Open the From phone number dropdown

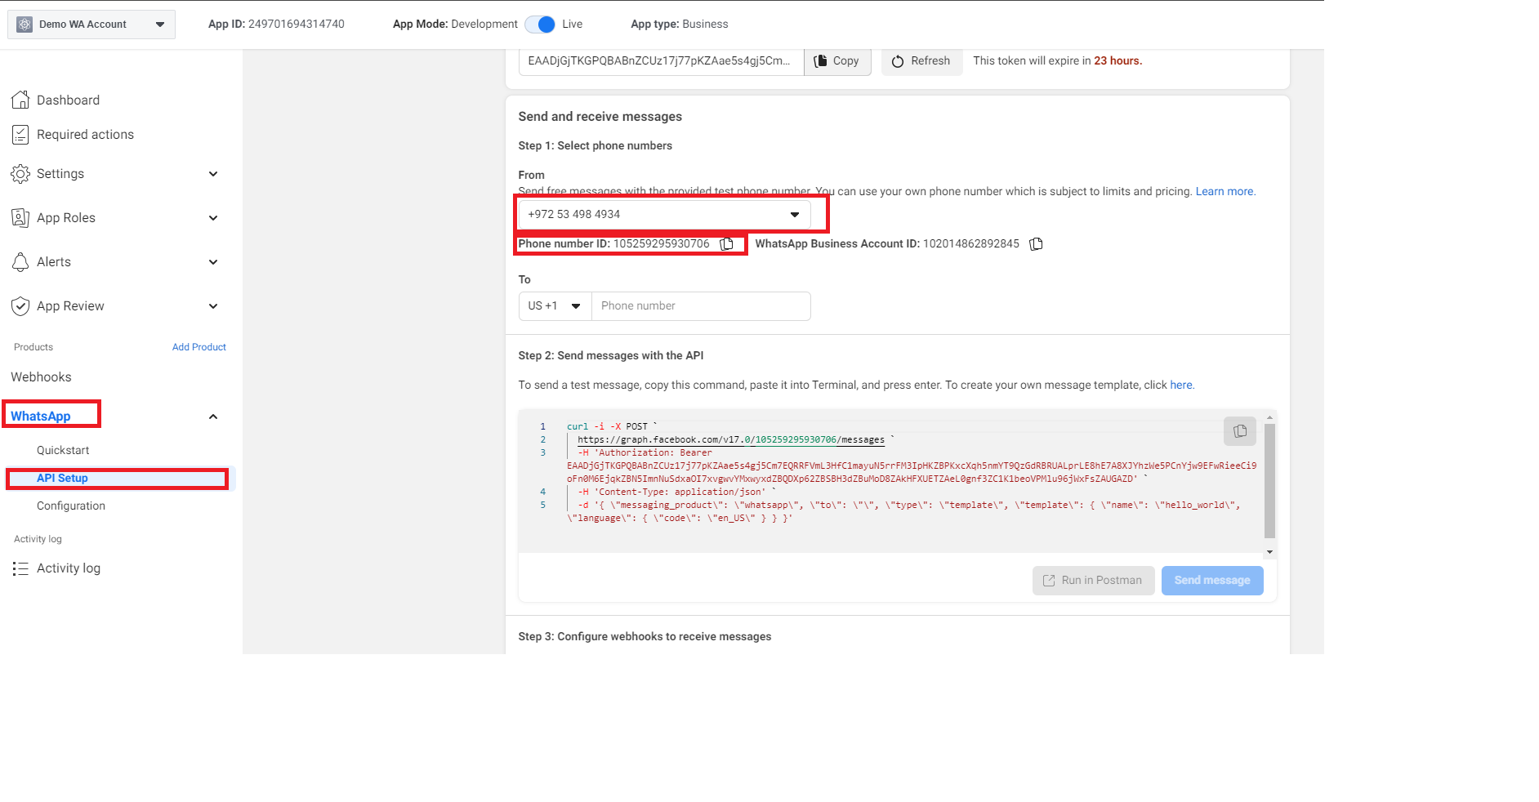664,215
